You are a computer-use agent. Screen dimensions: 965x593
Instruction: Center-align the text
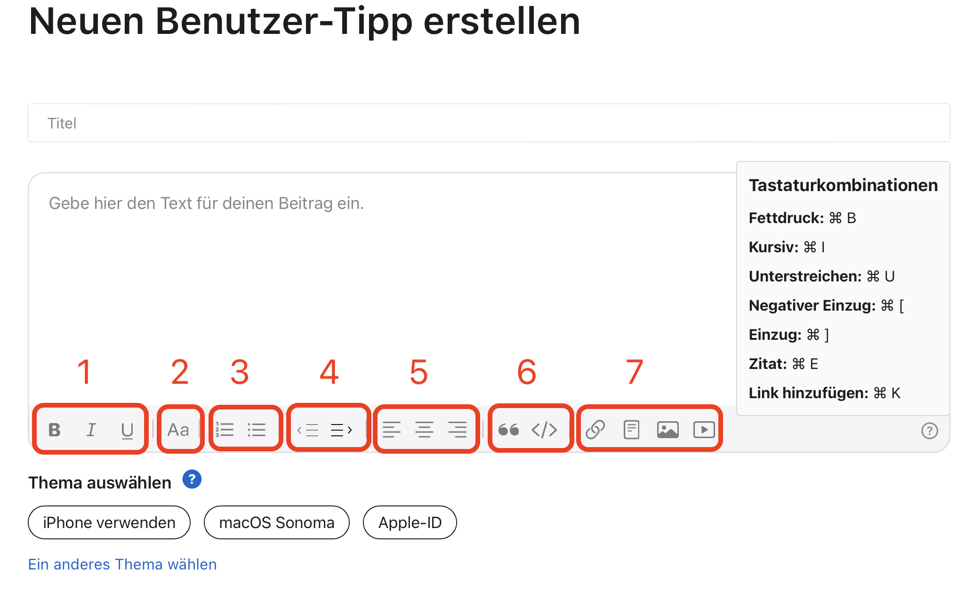click(425, 430)
